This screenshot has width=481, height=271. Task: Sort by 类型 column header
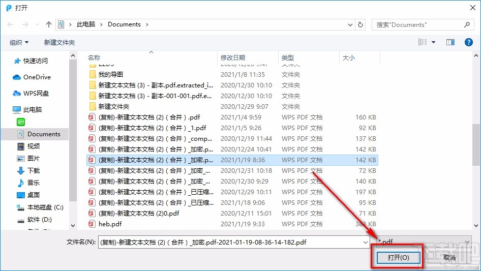[x=287, y=57]
